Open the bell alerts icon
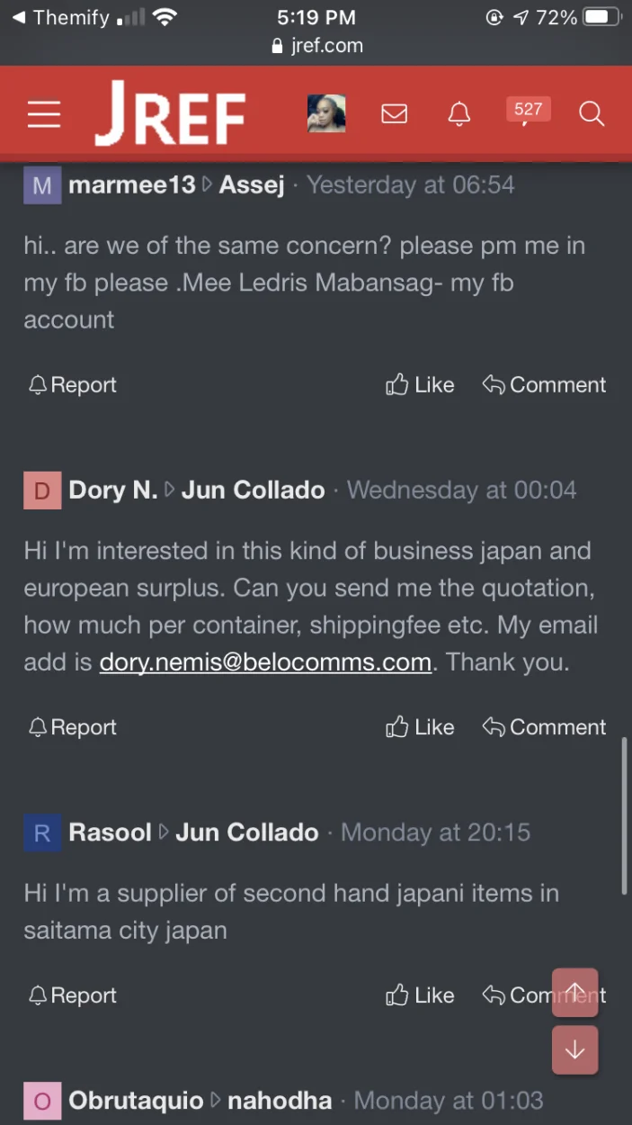This screenshot has width=632, height=1125. click(x=459, y=114)
